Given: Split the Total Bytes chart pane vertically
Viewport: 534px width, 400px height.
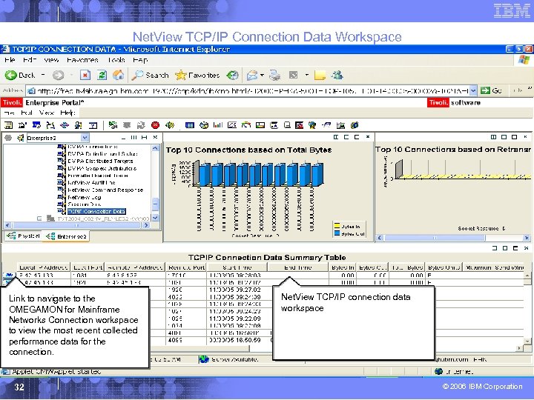Looking at the screenshot, I should pyautogui.click(x=336, y=137).
